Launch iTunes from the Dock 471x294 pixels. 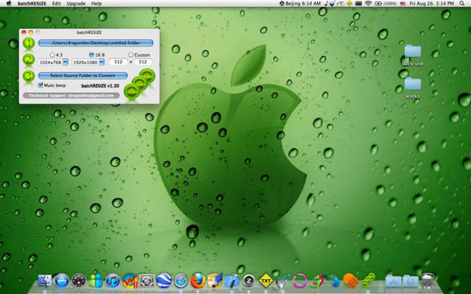point(113,281)
